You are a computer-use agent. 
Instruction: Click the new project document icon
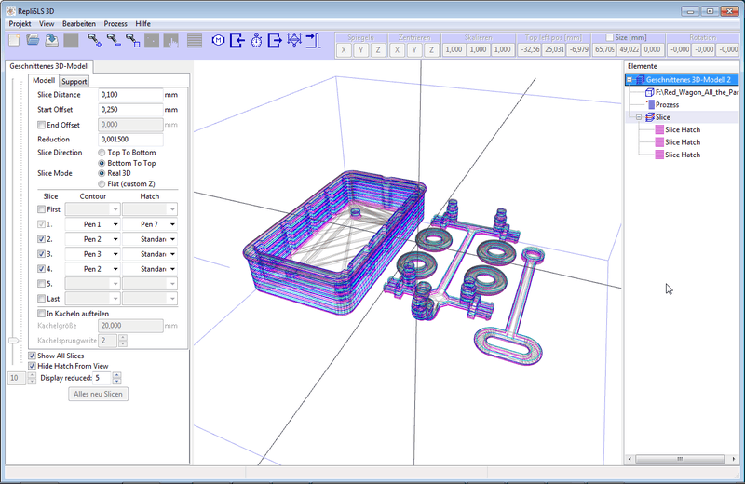[14, 40]
